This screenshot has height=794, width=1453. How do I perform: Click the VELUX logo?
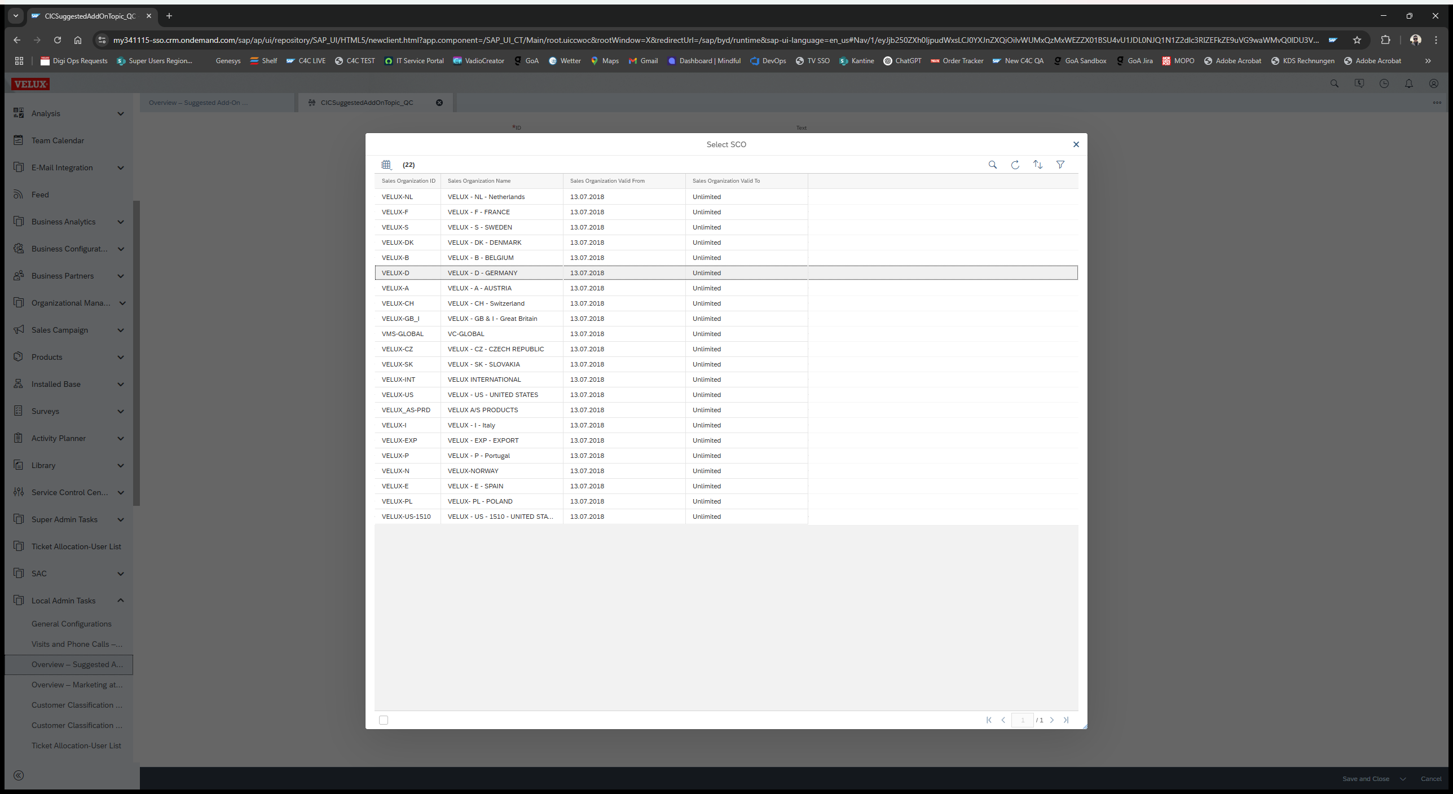tap(30, 84)
